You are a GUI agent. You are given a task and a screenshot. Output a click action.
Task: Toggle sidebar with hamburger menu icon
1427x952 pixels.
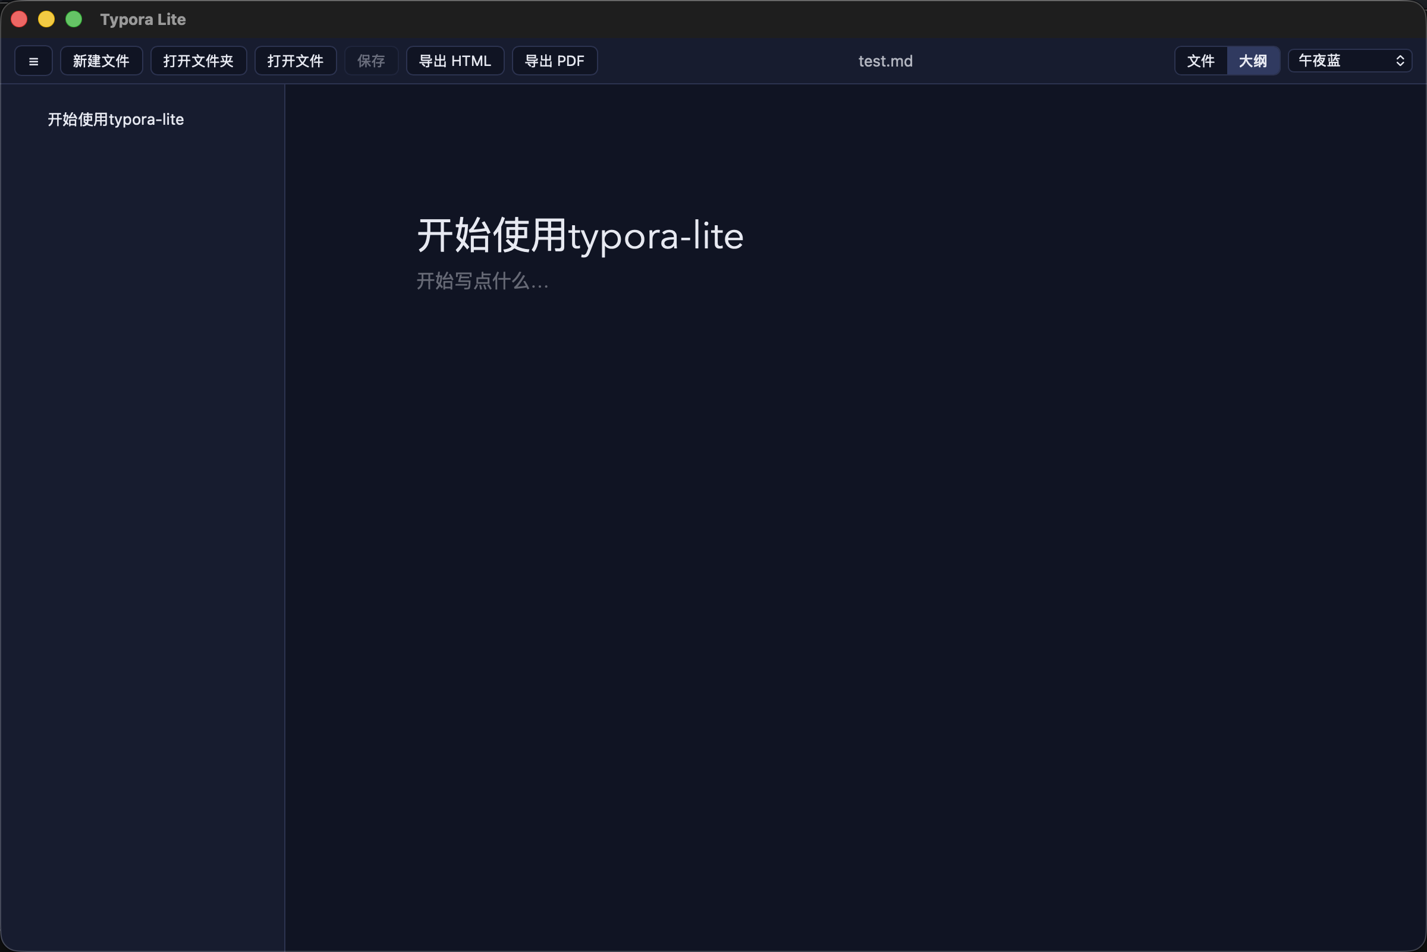pos(33,61)
